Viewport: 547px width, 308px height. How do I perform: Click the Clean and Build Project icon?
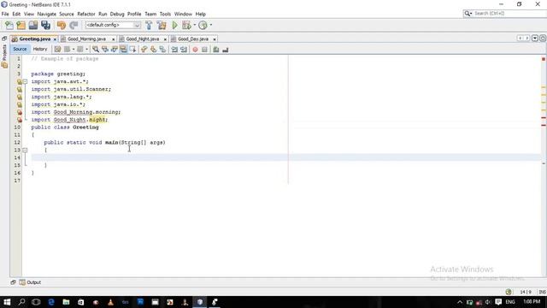[x=162, y=25]
